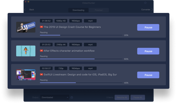Click the 60% progress bar
The height and width of the screenshot is (104, 177).
click(81, 59)
